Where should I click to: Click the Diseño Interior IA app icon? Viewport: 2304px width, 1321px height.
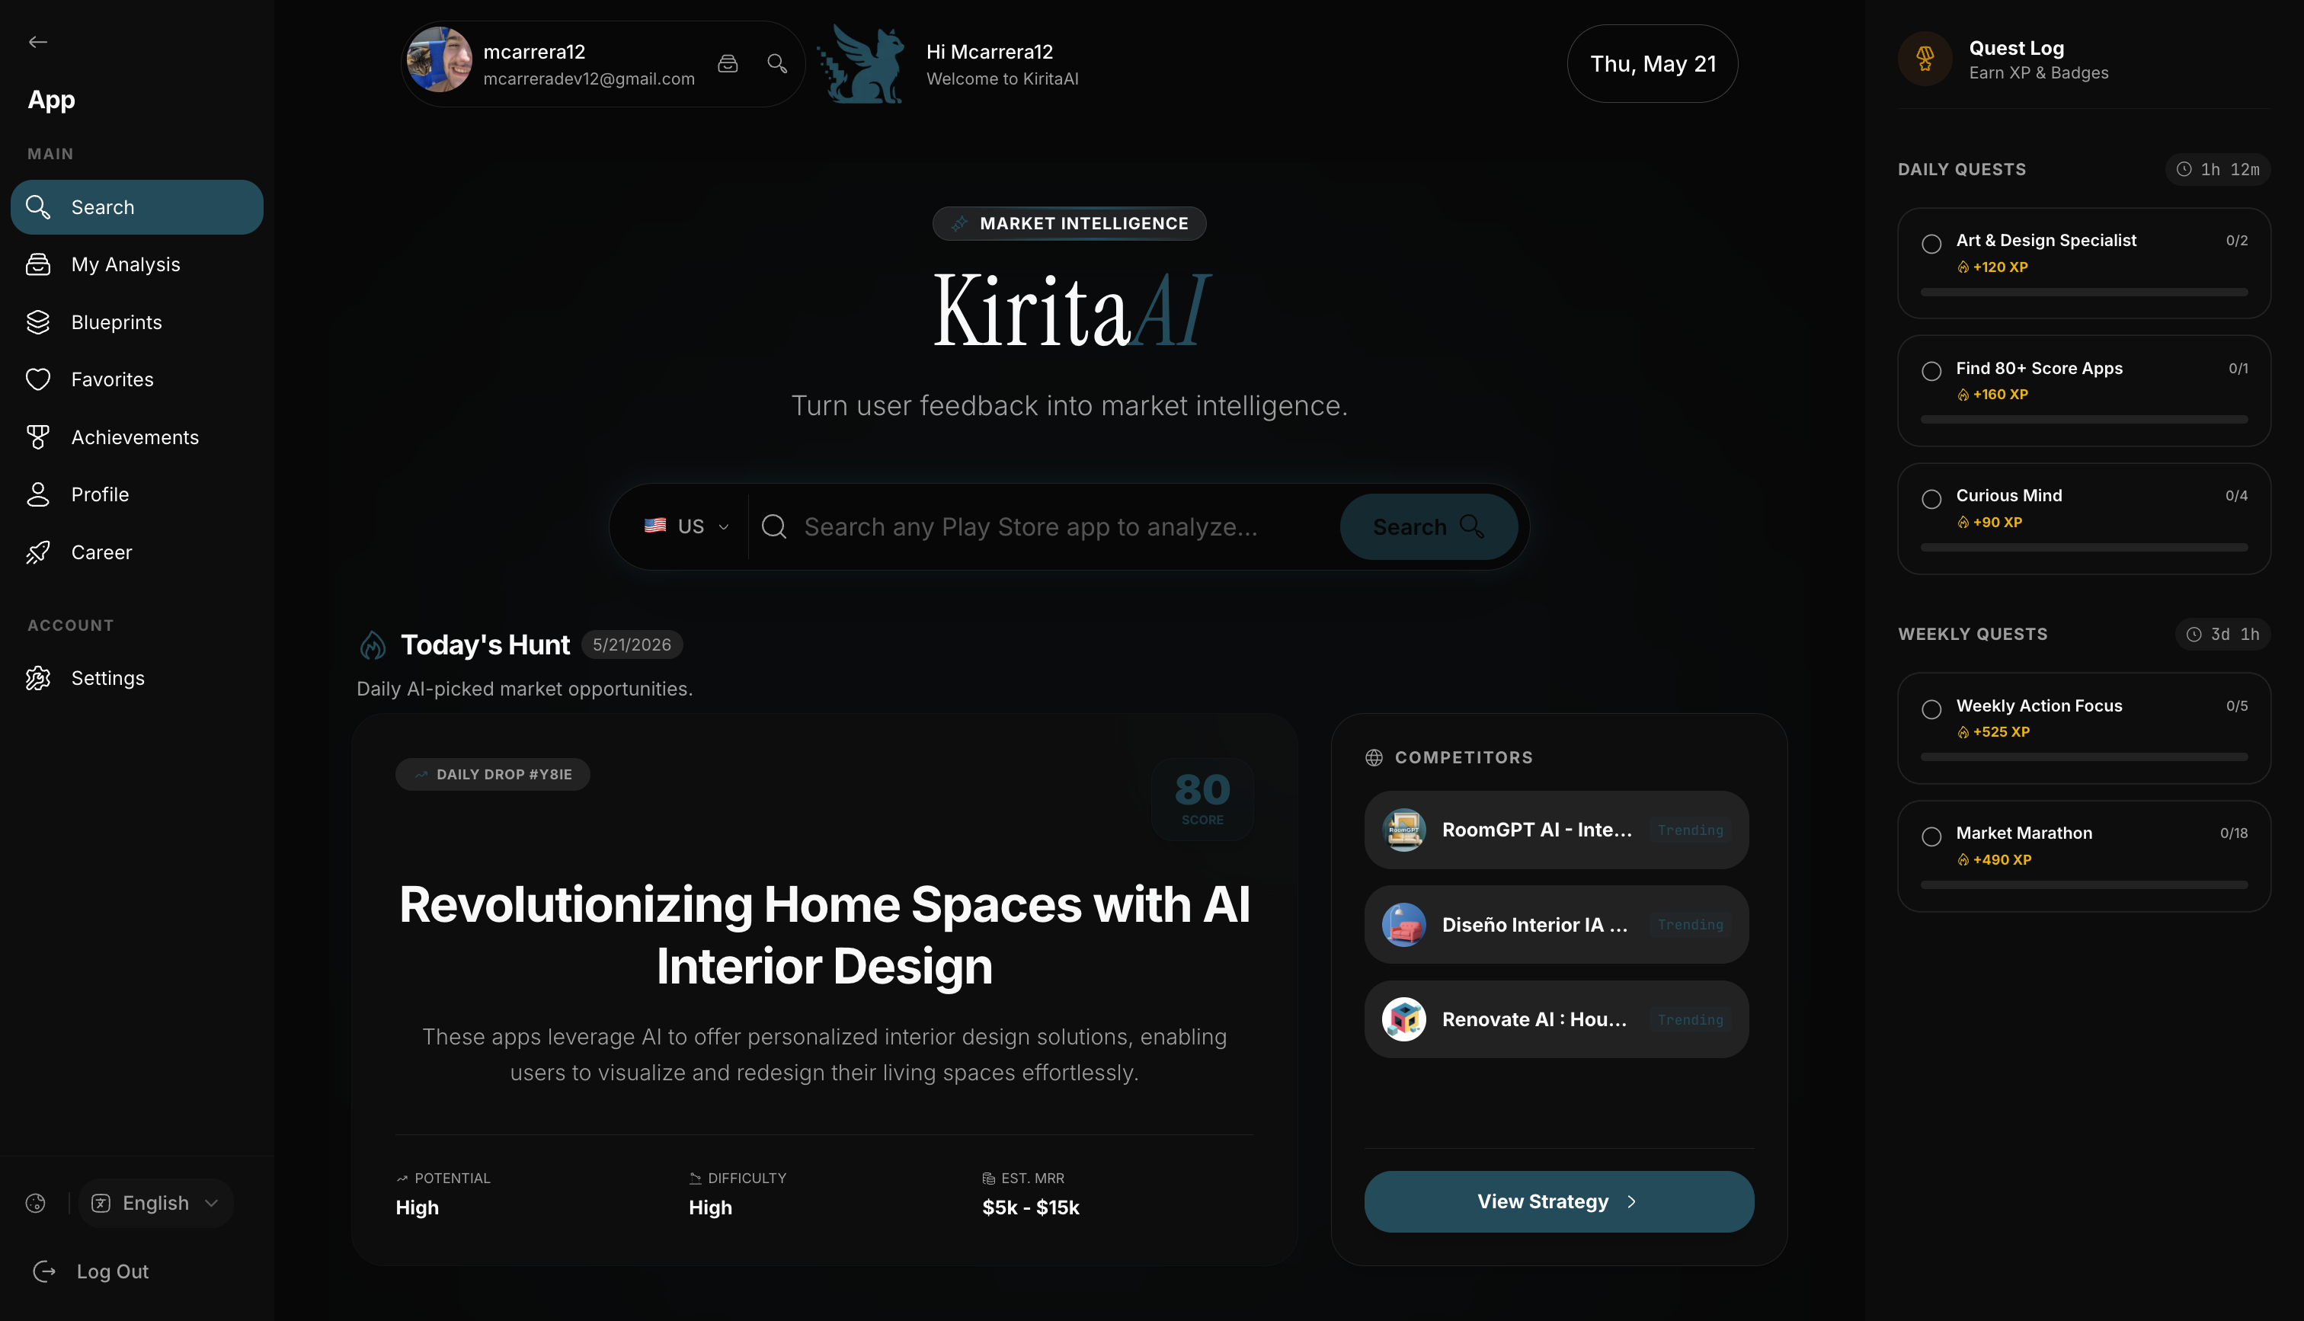coord(1404,925)
